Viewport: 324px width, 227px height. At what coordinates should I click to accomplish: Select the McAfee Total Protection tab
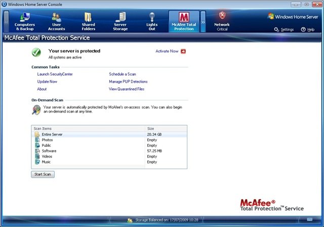point(184,21)
